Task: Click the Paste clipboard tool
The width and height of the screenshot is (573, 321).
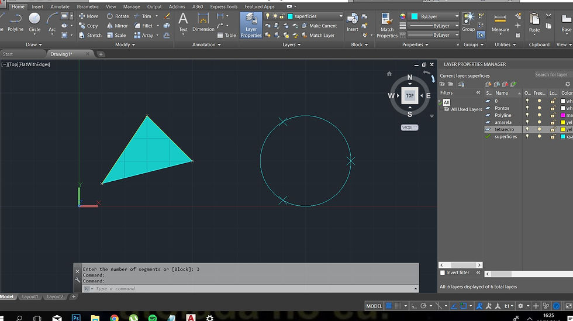Action: 534,23
